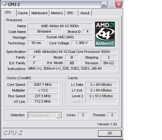This screenshot has height=140, width=162.
Task: Click the Instructions field MMX, 3DNow!, SSE
Action: pos(72,68)
